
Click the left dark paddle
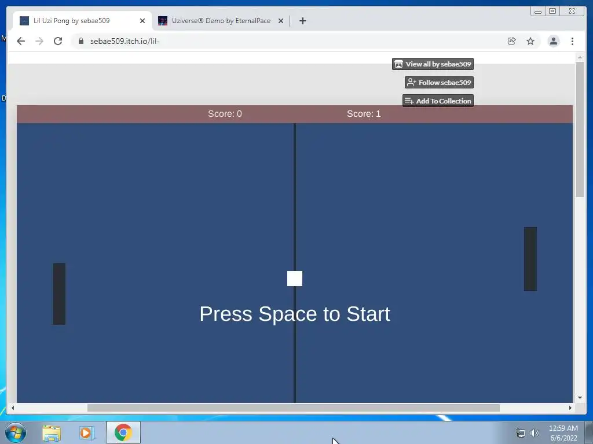59,294
